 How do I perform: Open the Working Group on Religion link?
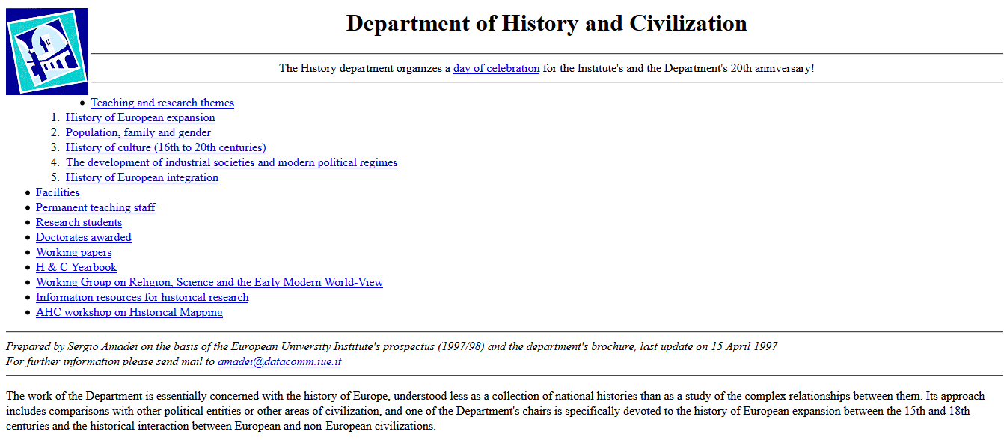tap(209, 282)
